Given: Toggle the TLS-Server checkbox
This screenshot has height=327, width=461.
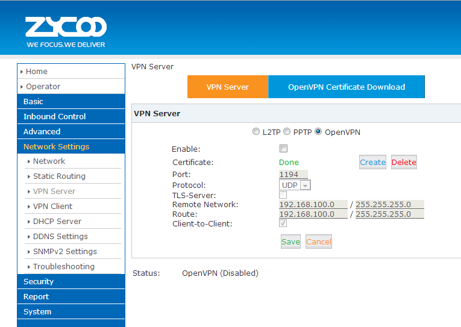Looking at the screenshot, I should (x=283, y=195).
